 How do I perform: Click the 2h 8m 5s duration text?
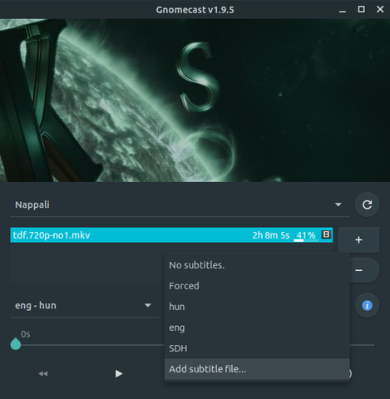point(271,235)
